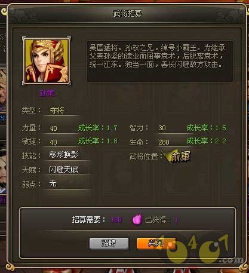Click the 招聘 recruit button
Viewport: 249px width, 273px height.
coord(109,243)
